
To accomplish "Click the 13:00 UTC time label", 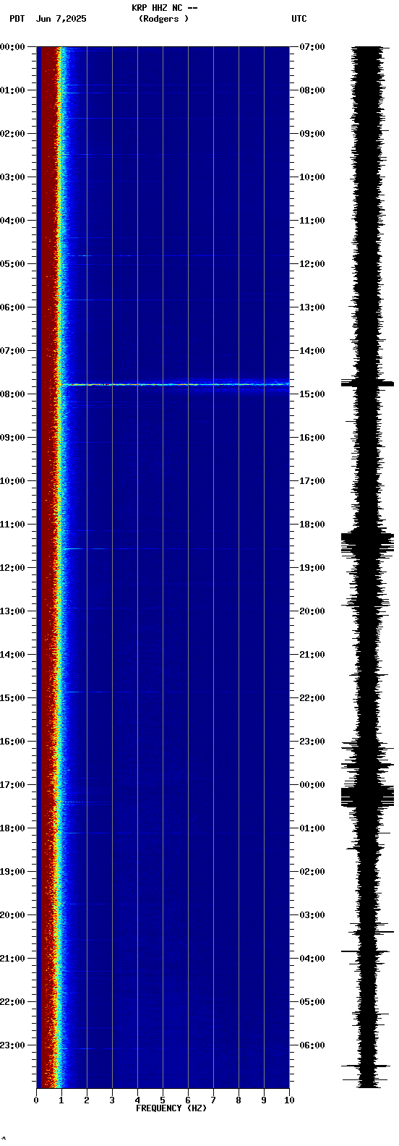I will pos(312,307).
